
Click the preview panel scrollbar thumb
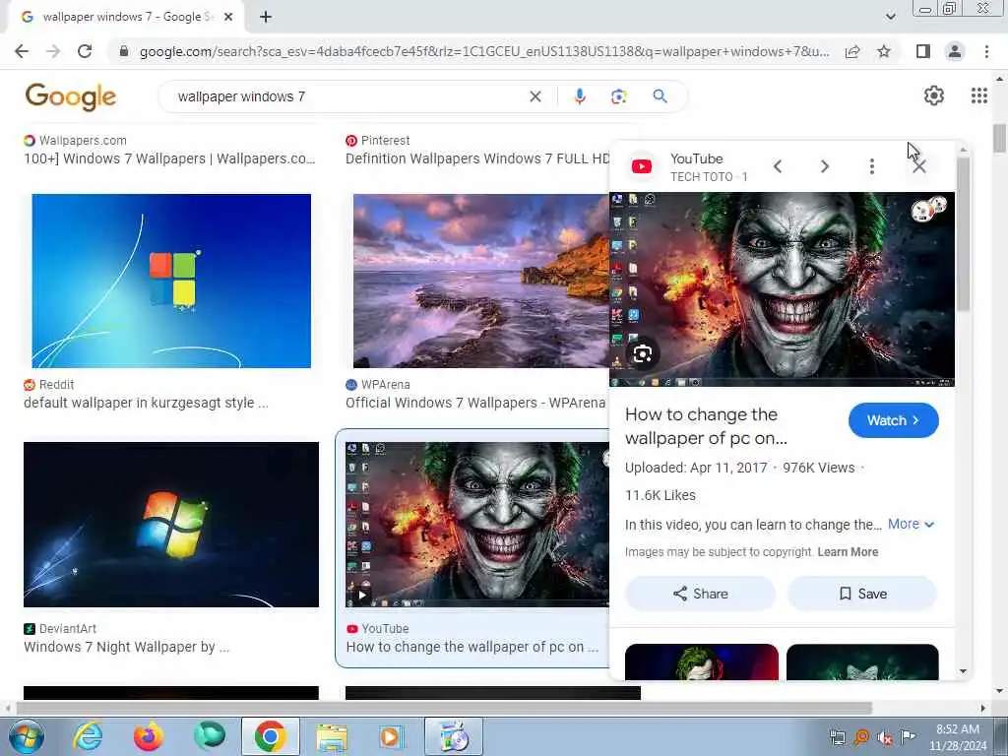point(963,234)
